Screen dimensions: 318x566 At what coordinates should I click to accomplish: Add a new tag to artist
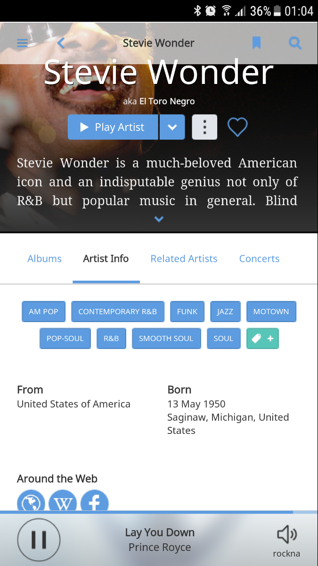pos(262,338)
